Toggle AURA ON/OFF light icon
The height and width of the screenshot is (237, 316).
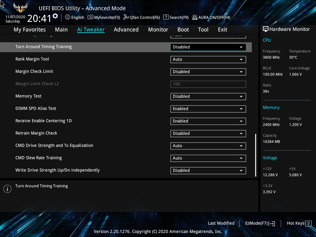(x=194, y=17)
